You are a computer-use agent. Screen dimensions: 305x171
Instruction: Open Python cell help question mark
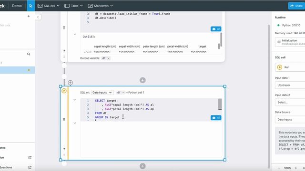click(64, 51)
